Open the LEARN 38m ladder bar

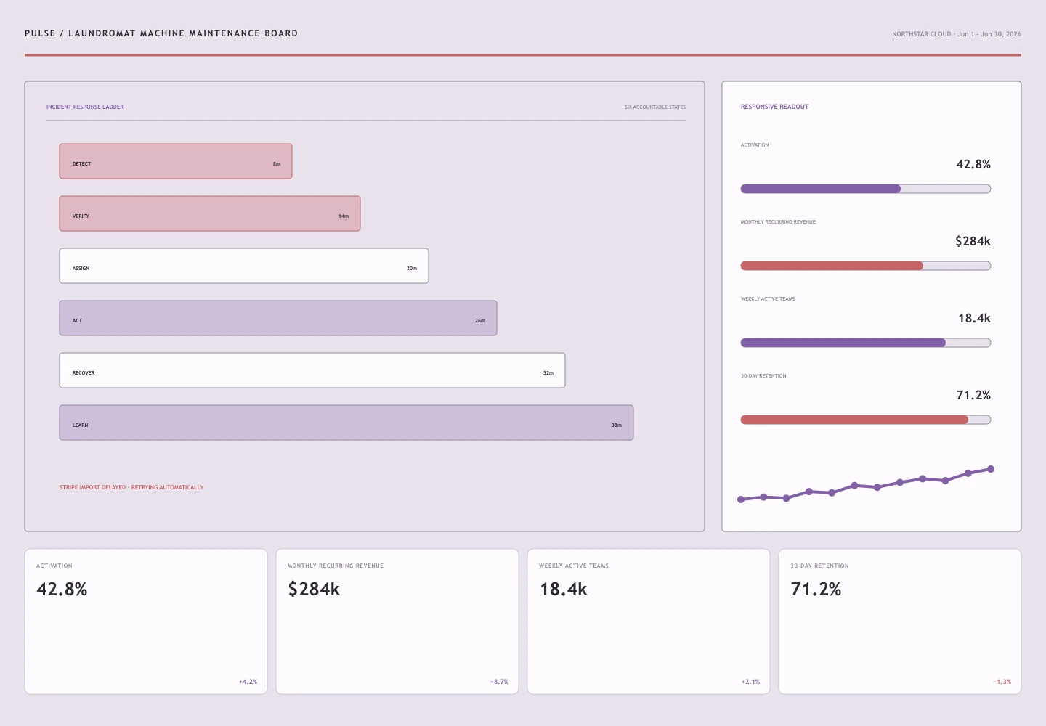[x=346, y=423]
